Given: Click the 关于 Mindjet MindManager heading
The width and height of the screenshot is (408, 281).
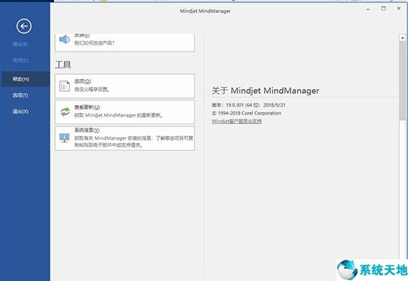Looking at the screenshot, I should (x=265, y=91).
